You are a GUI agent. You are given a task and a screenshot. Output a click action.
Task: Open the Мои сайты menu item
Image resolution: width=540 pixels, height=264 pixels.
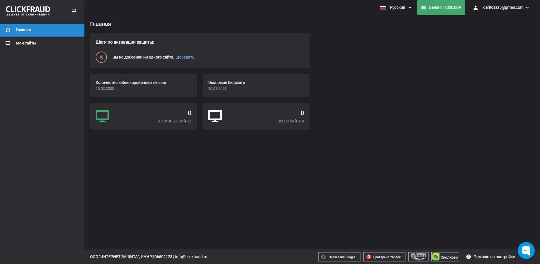[x=42, y=43]
